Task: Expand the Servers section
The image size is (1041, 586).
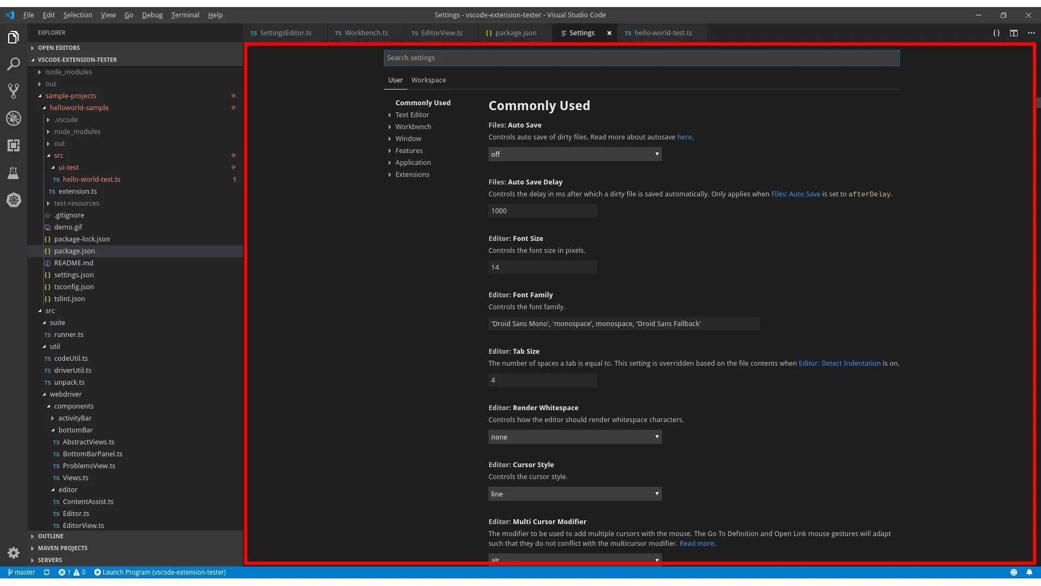Action: point(135,560)
